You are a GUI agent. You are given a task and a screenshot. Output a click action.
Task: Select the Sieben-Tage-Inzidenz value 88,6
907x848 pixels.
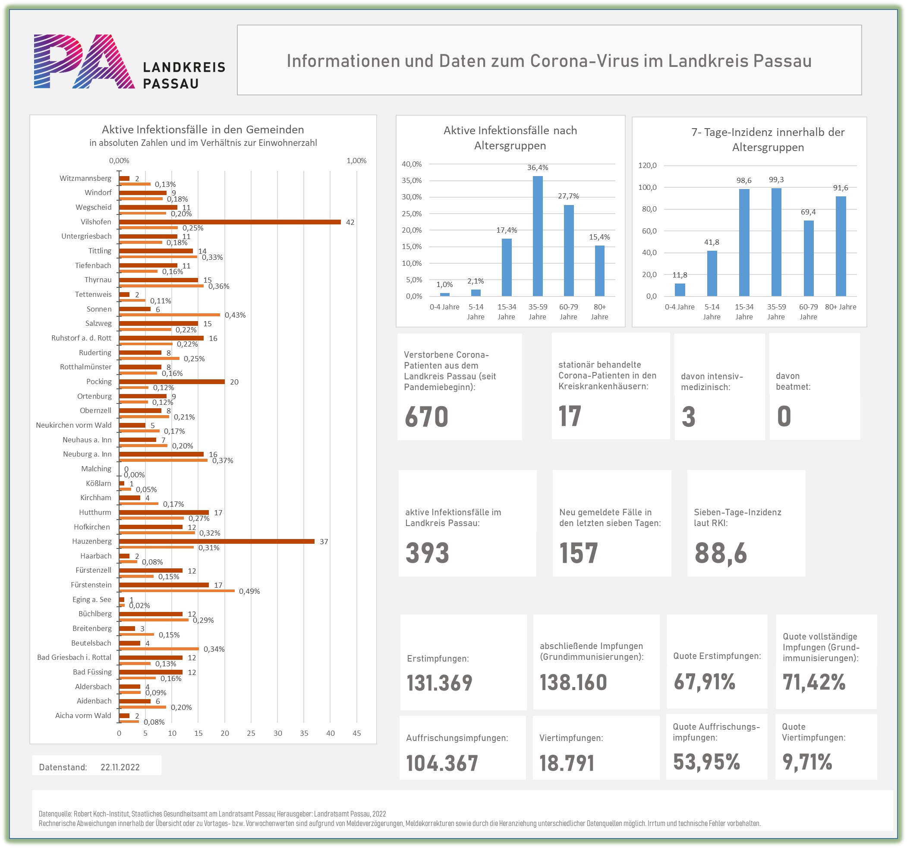pos(721,554)
